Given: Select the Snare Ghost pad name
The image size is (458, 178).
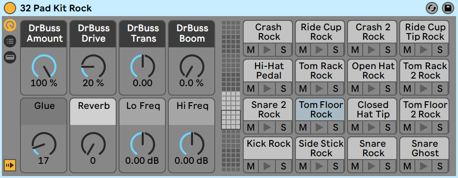Looking at the screenshot, I should click(x=424, y=148).
